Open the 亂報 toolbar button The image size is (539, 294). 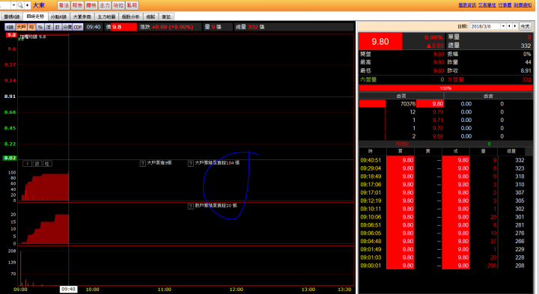point(132,5)
